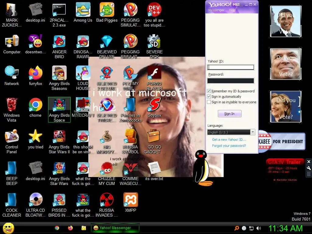Viewport: 312px width, 234px height.
Task: Focus the Yahoo! ID input field
Action: [231, 67]
